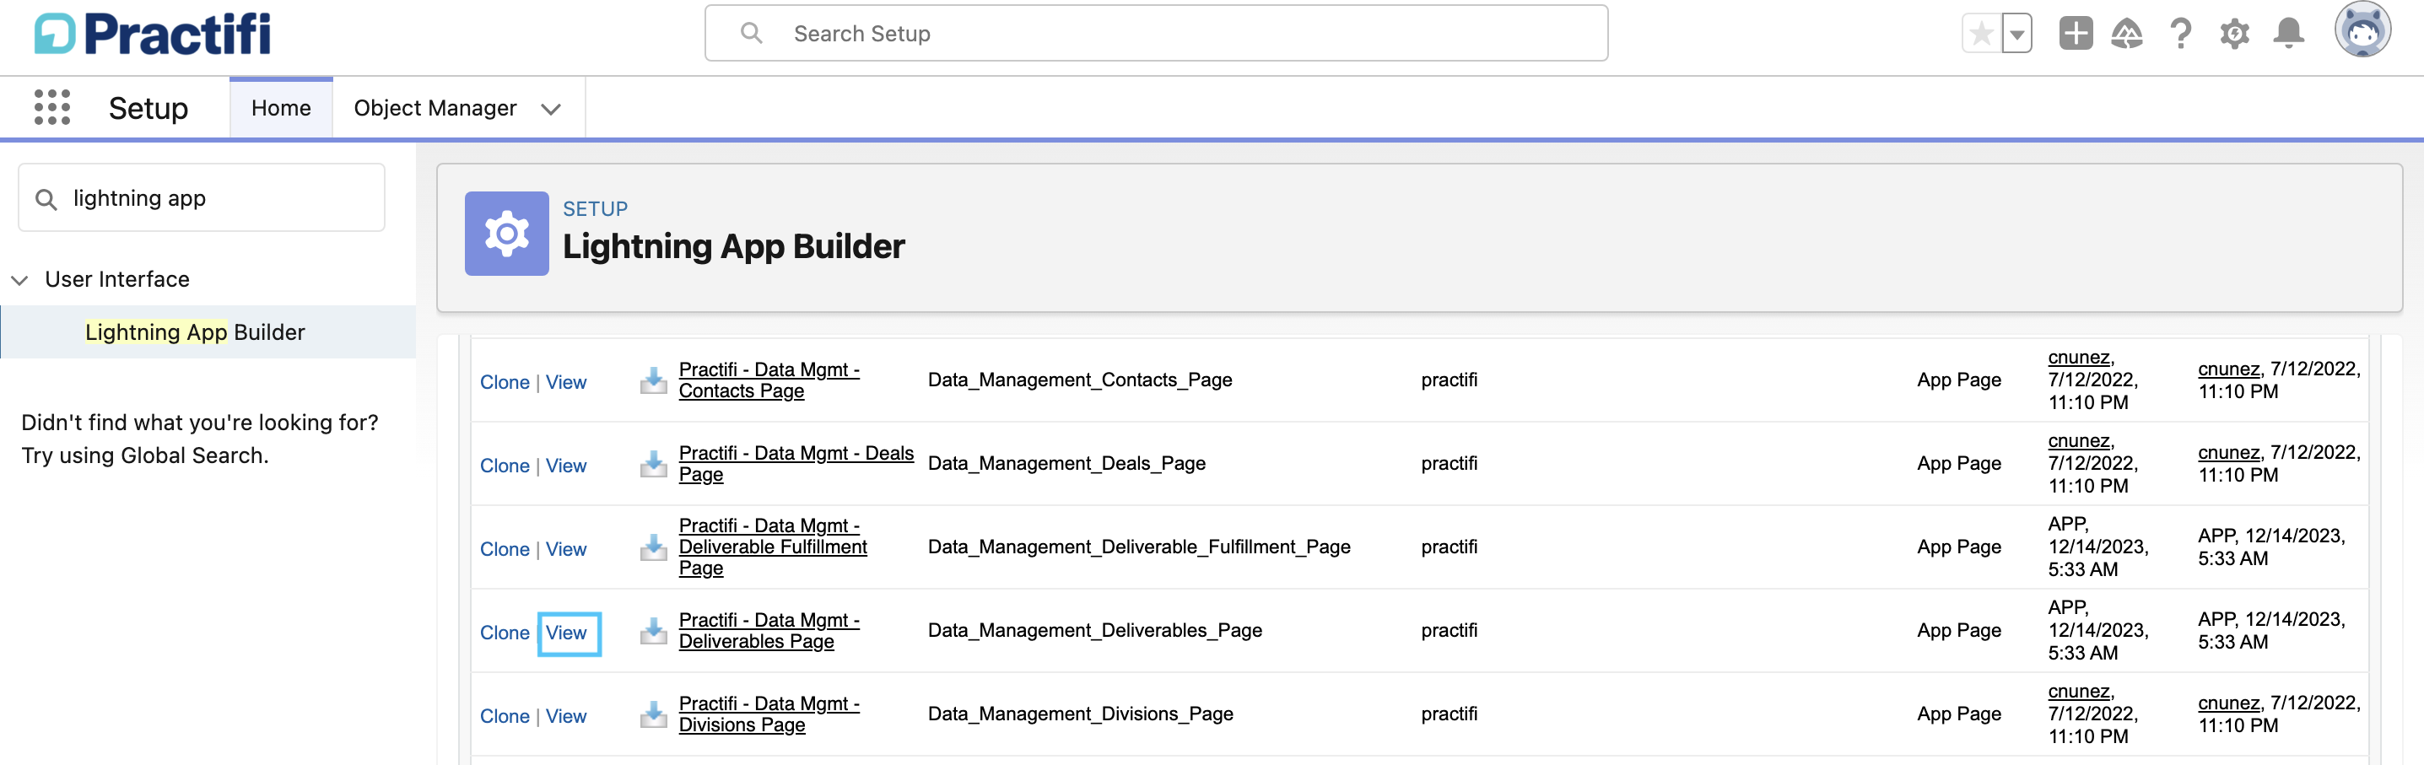View the Data Mgmt - Deliverables Page
This screenshot has width=2424, height=765.
565,633
